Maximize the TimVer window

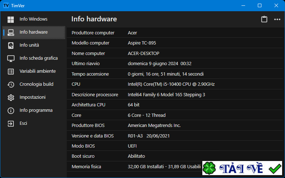260,6
